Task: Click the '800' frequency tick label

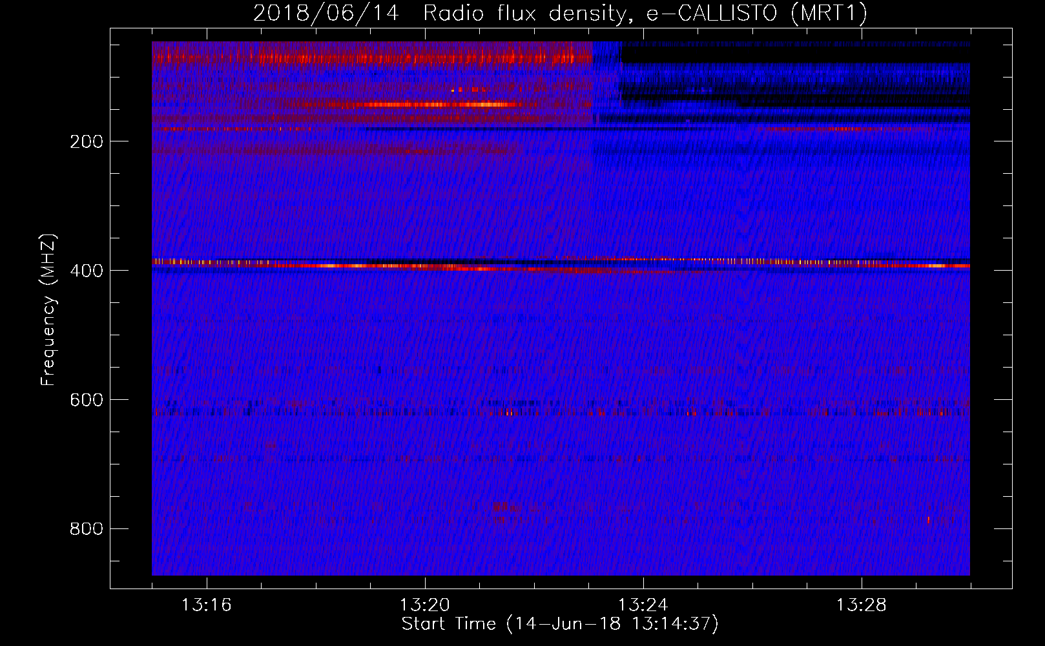Action: [x=87, y=529]
